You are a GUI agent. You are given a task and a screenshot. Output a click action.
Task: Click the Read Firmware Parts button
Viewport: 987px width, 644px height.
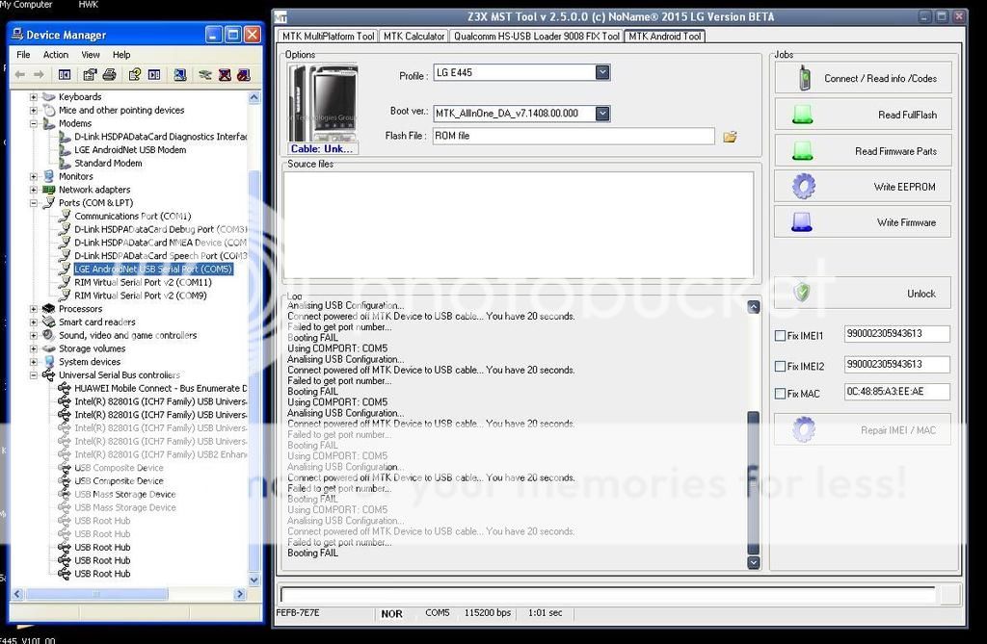coord(863,151)
